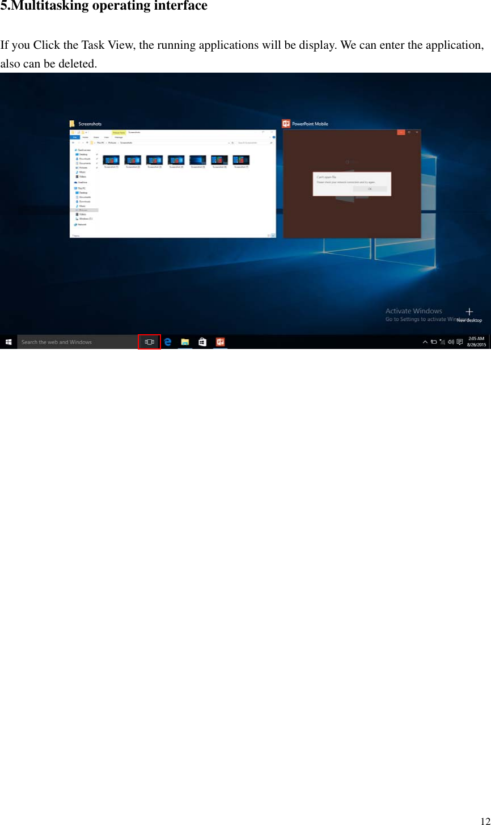Open the network tray icon
The height and width of the screenshot is (825, 491).
click(442, 342)
